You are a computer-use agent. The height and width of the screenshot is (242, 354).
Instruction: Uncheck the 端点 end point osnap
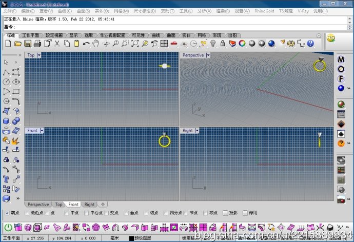click(x=7, y=213)
